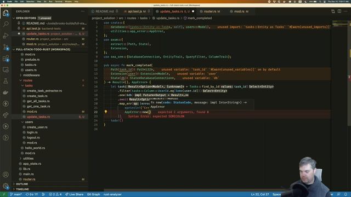Open notifications bell in status bar
This screenshot has width=351, height=197.
(x=346, y=194)
